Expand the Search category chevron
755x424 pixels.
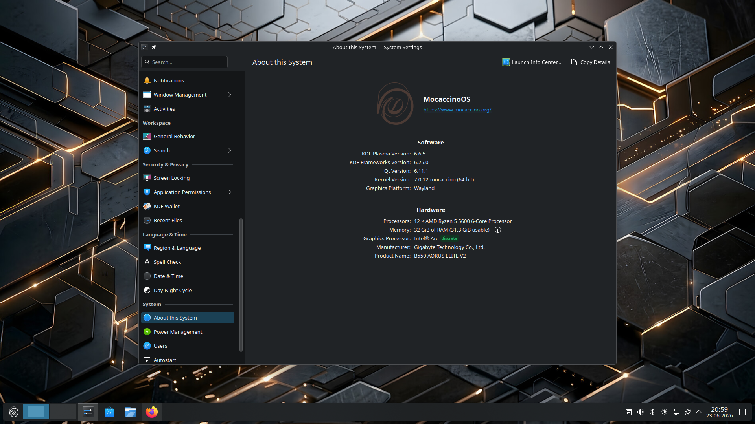230,150
